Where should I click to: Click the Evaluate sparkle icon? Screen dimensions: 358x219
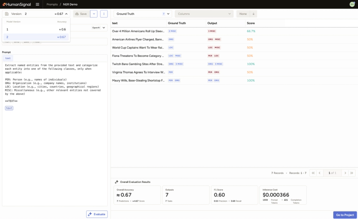click(89, 214)
